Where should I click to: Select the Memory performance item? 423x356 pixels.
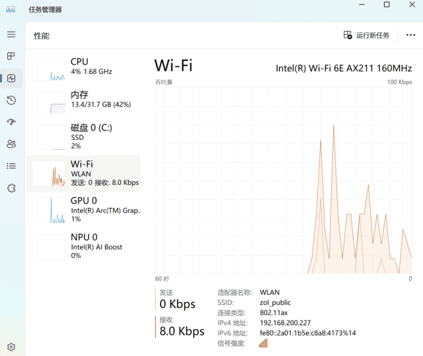pos(84,102)
